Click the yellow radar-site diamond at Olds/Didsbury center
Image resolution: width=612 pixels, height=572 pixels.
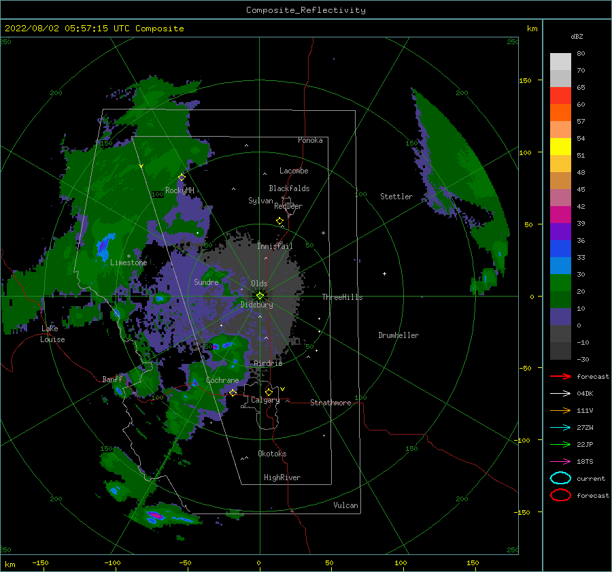(260, 296)
